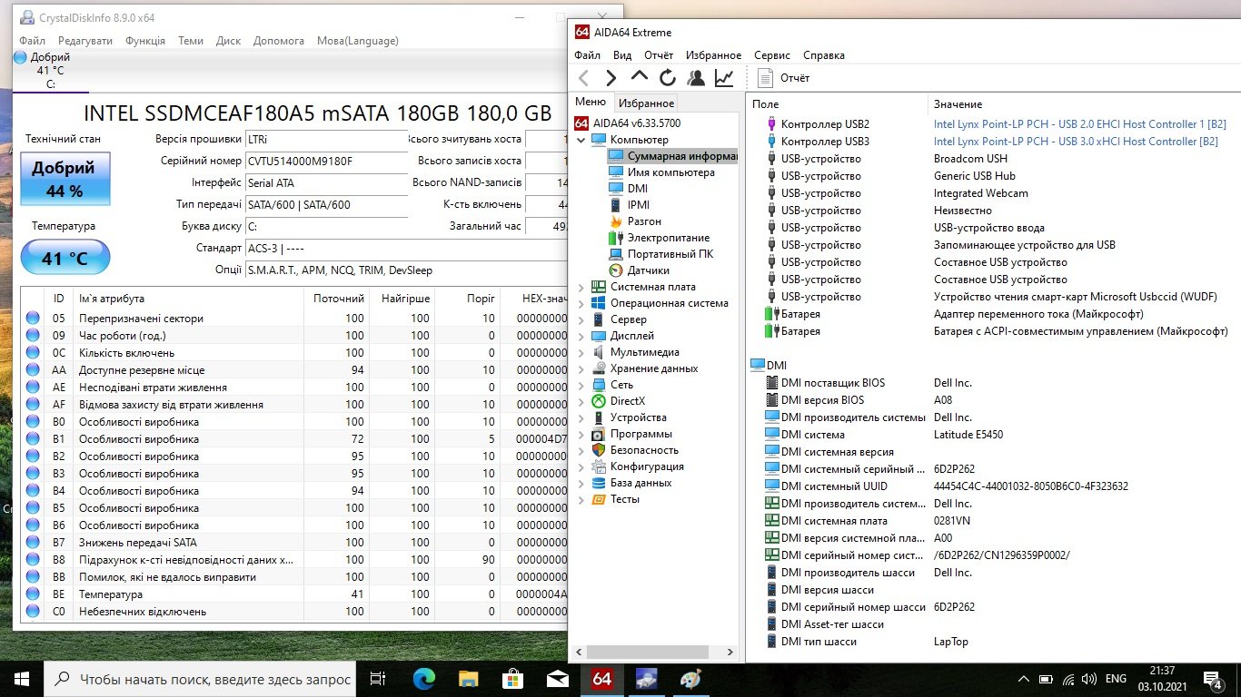Open the Windows Start menu
The width and height of the screenshot is (1241, 697).
pyautogui.click(x=22, y=678)
